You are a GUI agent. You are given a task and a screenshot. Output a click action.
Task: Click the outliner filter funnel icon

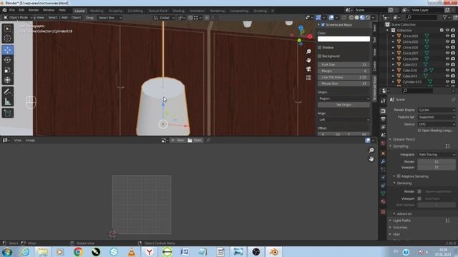coord(445,17)
